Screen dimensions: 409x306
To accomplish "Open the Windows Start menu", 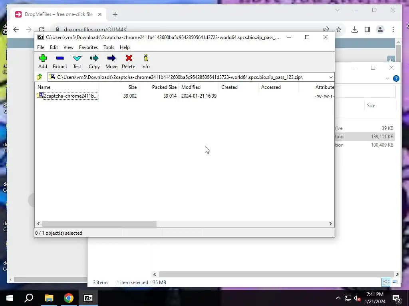I will click(x=10, y=298).
